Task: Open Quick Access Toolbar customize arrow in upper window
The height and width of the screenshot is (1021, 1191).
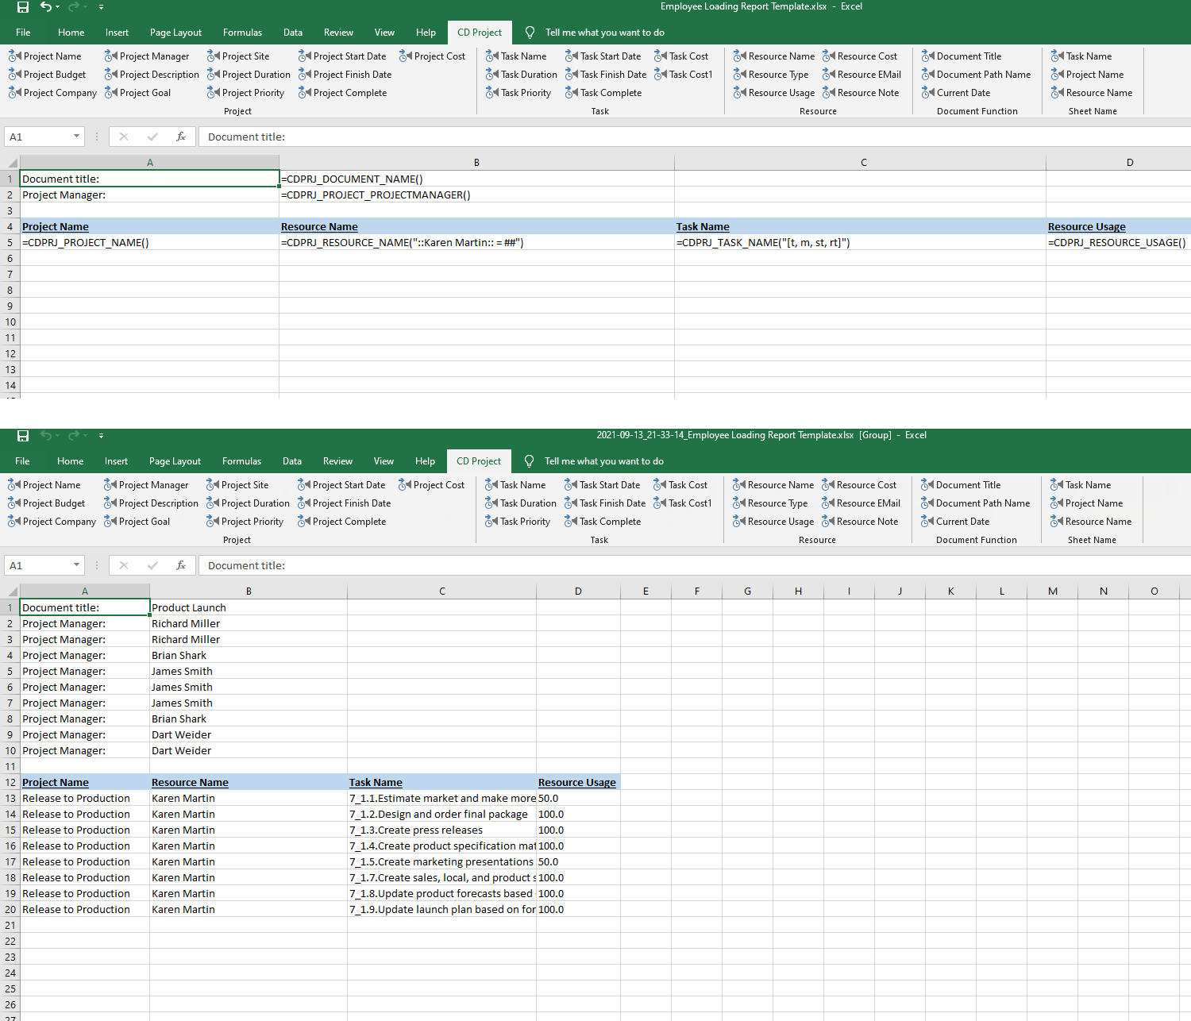Action: coord(101,7)
